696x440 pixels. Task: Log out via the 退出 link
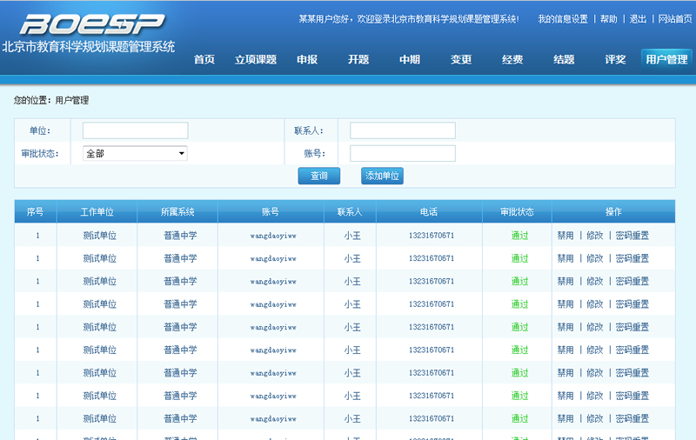pos(638,19)
